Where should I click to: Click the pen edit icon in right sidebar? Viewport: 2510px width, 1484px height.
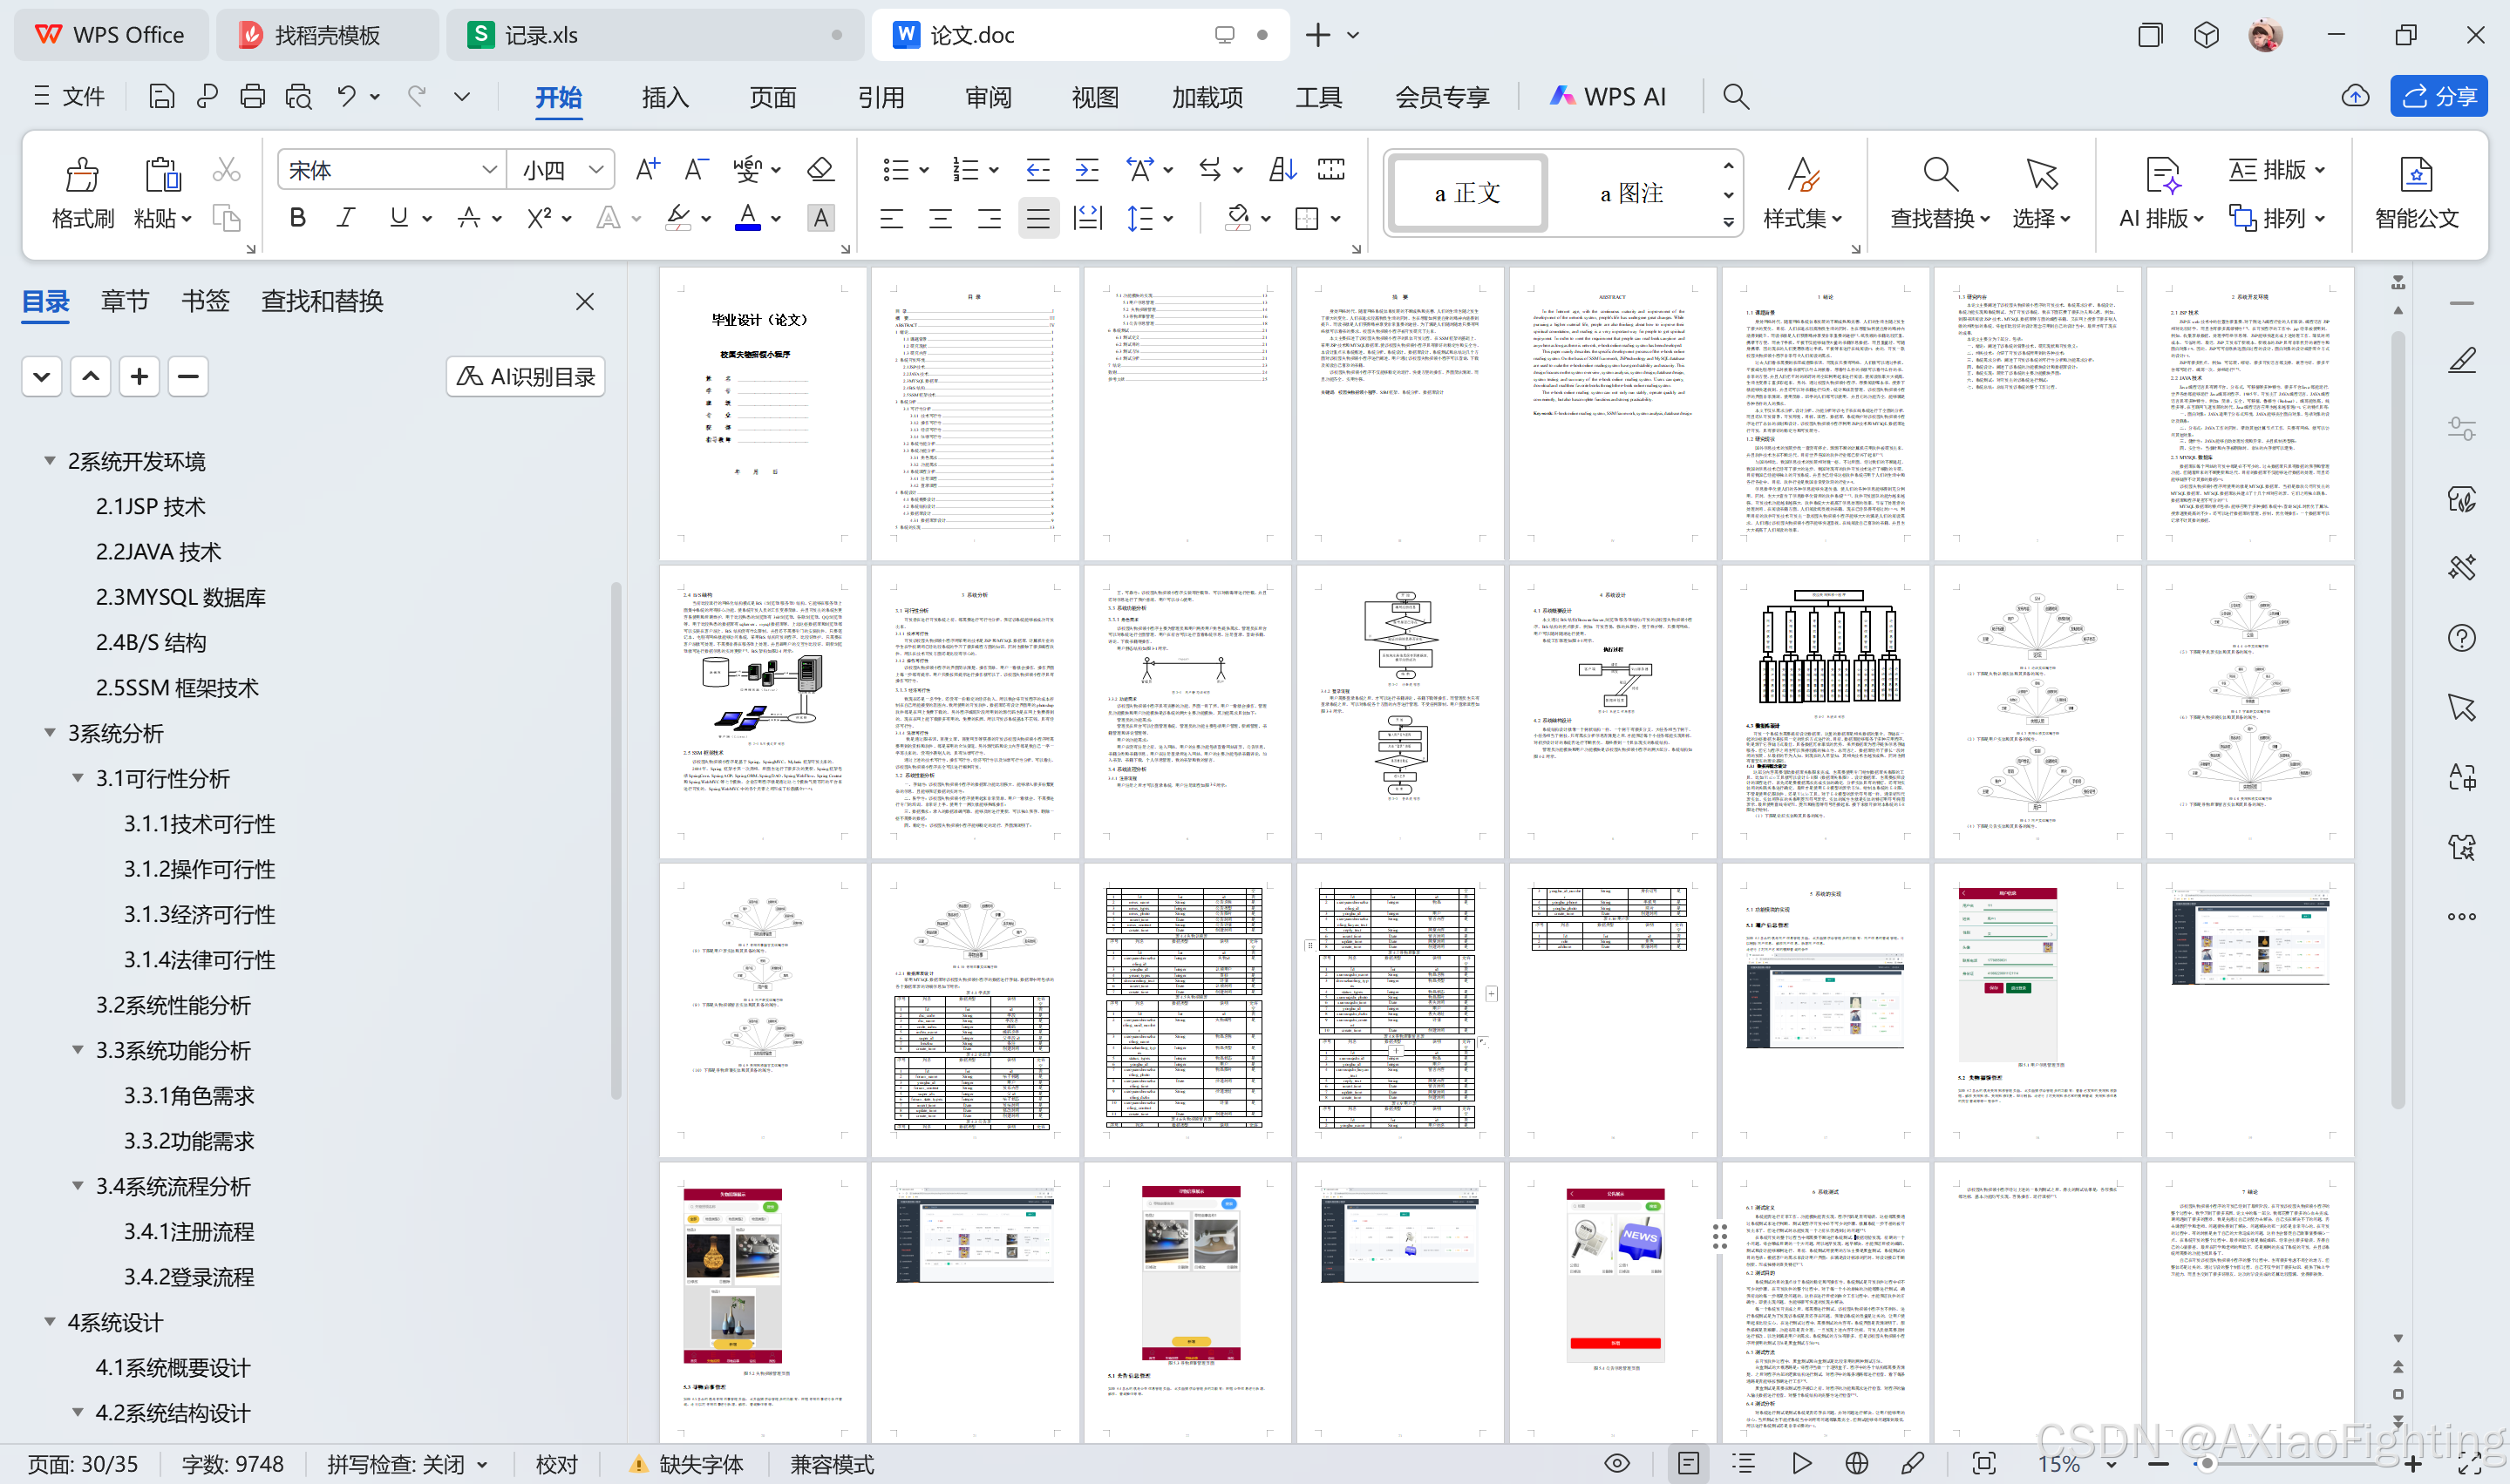point(2461,361)
